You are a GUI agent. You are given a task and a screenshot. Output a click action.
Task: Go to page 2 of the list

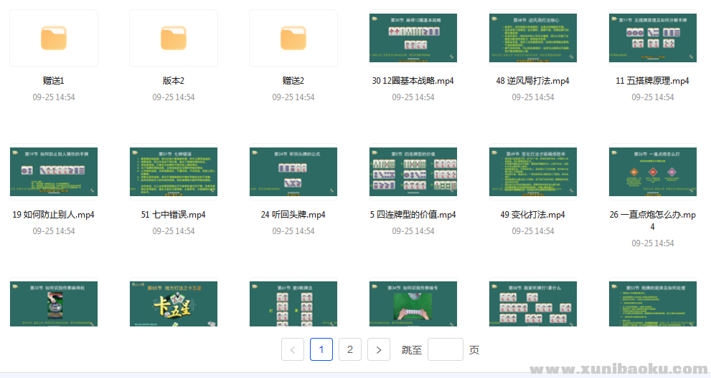click(349, 349)
